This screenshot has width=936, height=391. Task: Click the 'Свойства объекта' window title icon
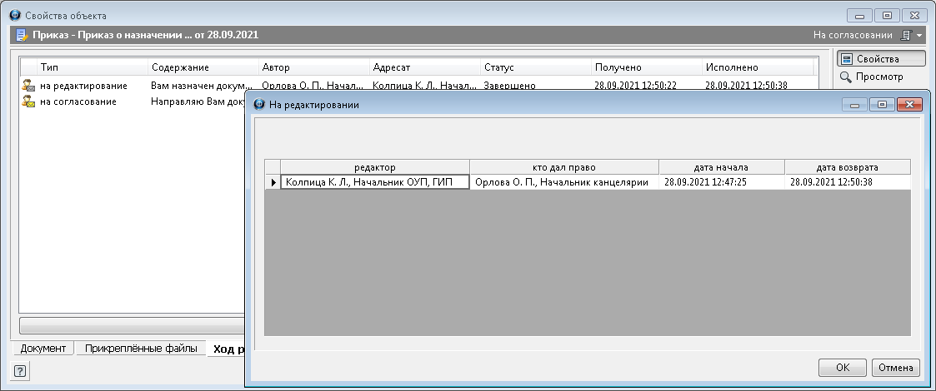coord(14,16)
